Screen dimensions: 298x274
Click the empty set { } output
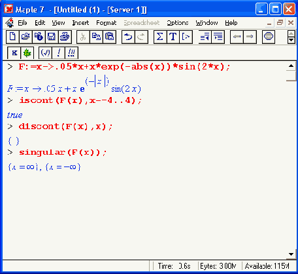coord(14,141)
